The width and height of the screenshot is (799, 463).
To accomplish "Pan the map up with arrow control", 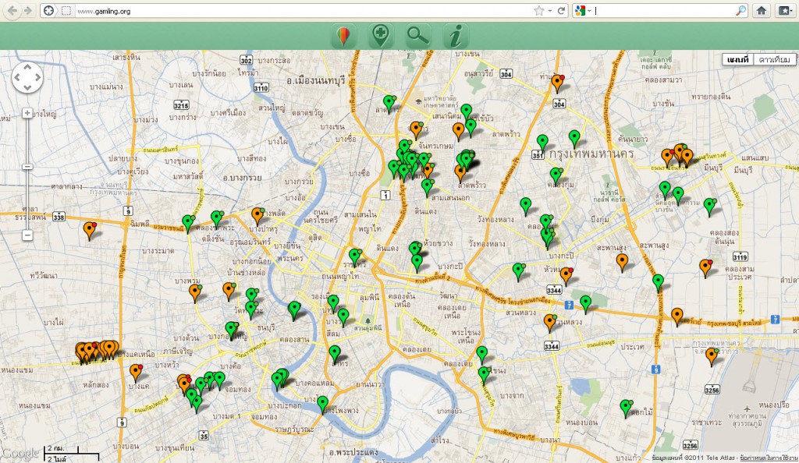I will 27,68.
